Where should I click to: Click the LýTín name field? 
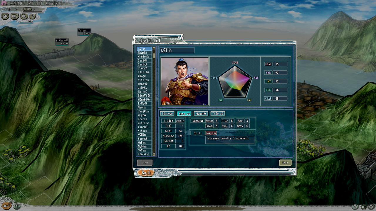point(177,50)
